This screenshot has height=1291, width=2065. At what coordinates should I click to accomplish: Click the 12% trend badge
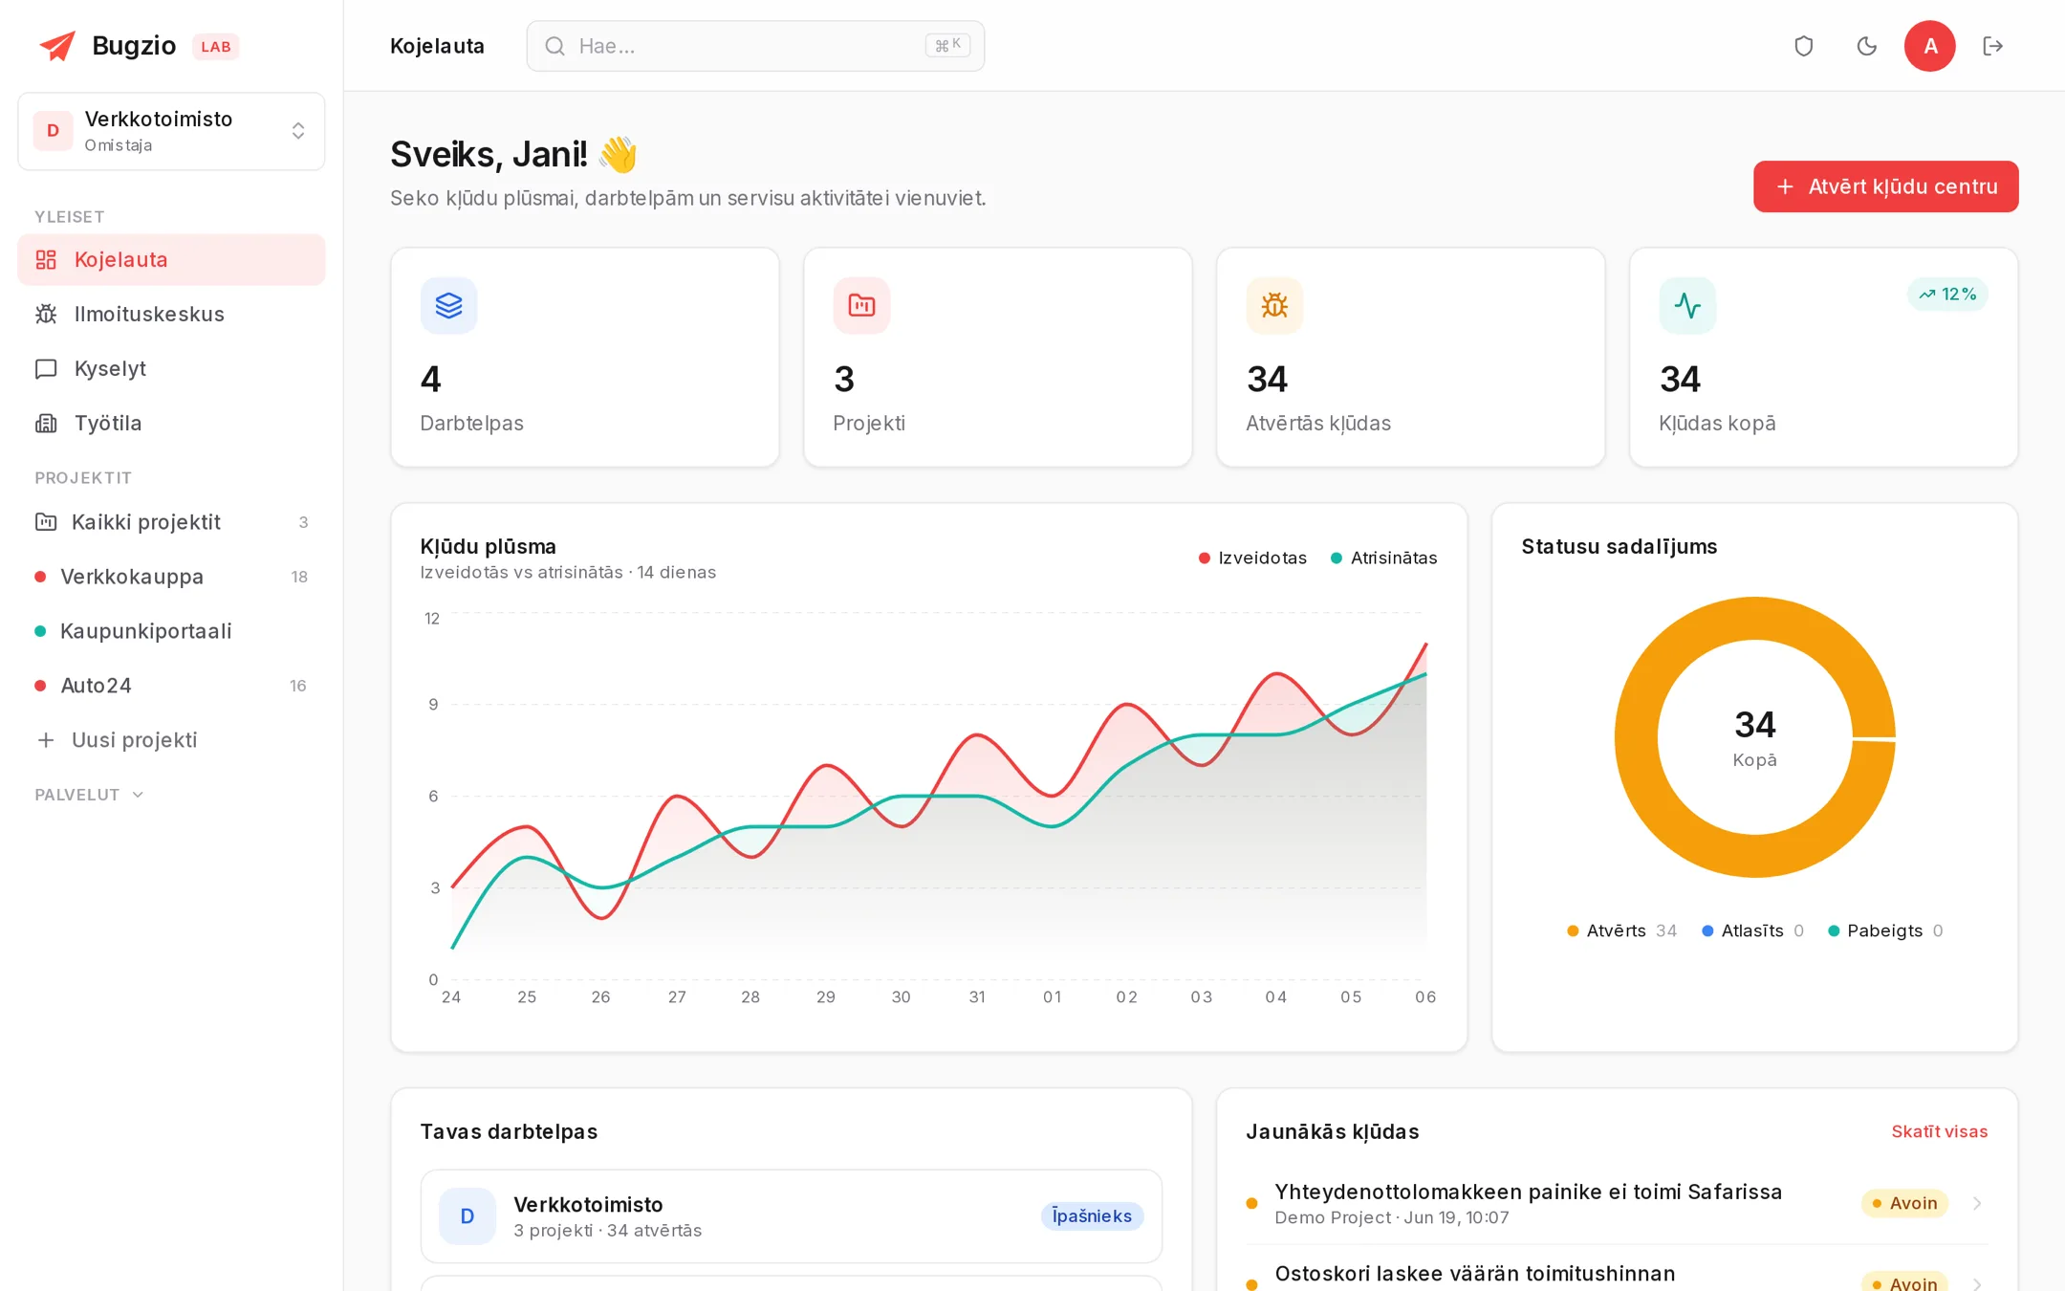[1947, 295]
